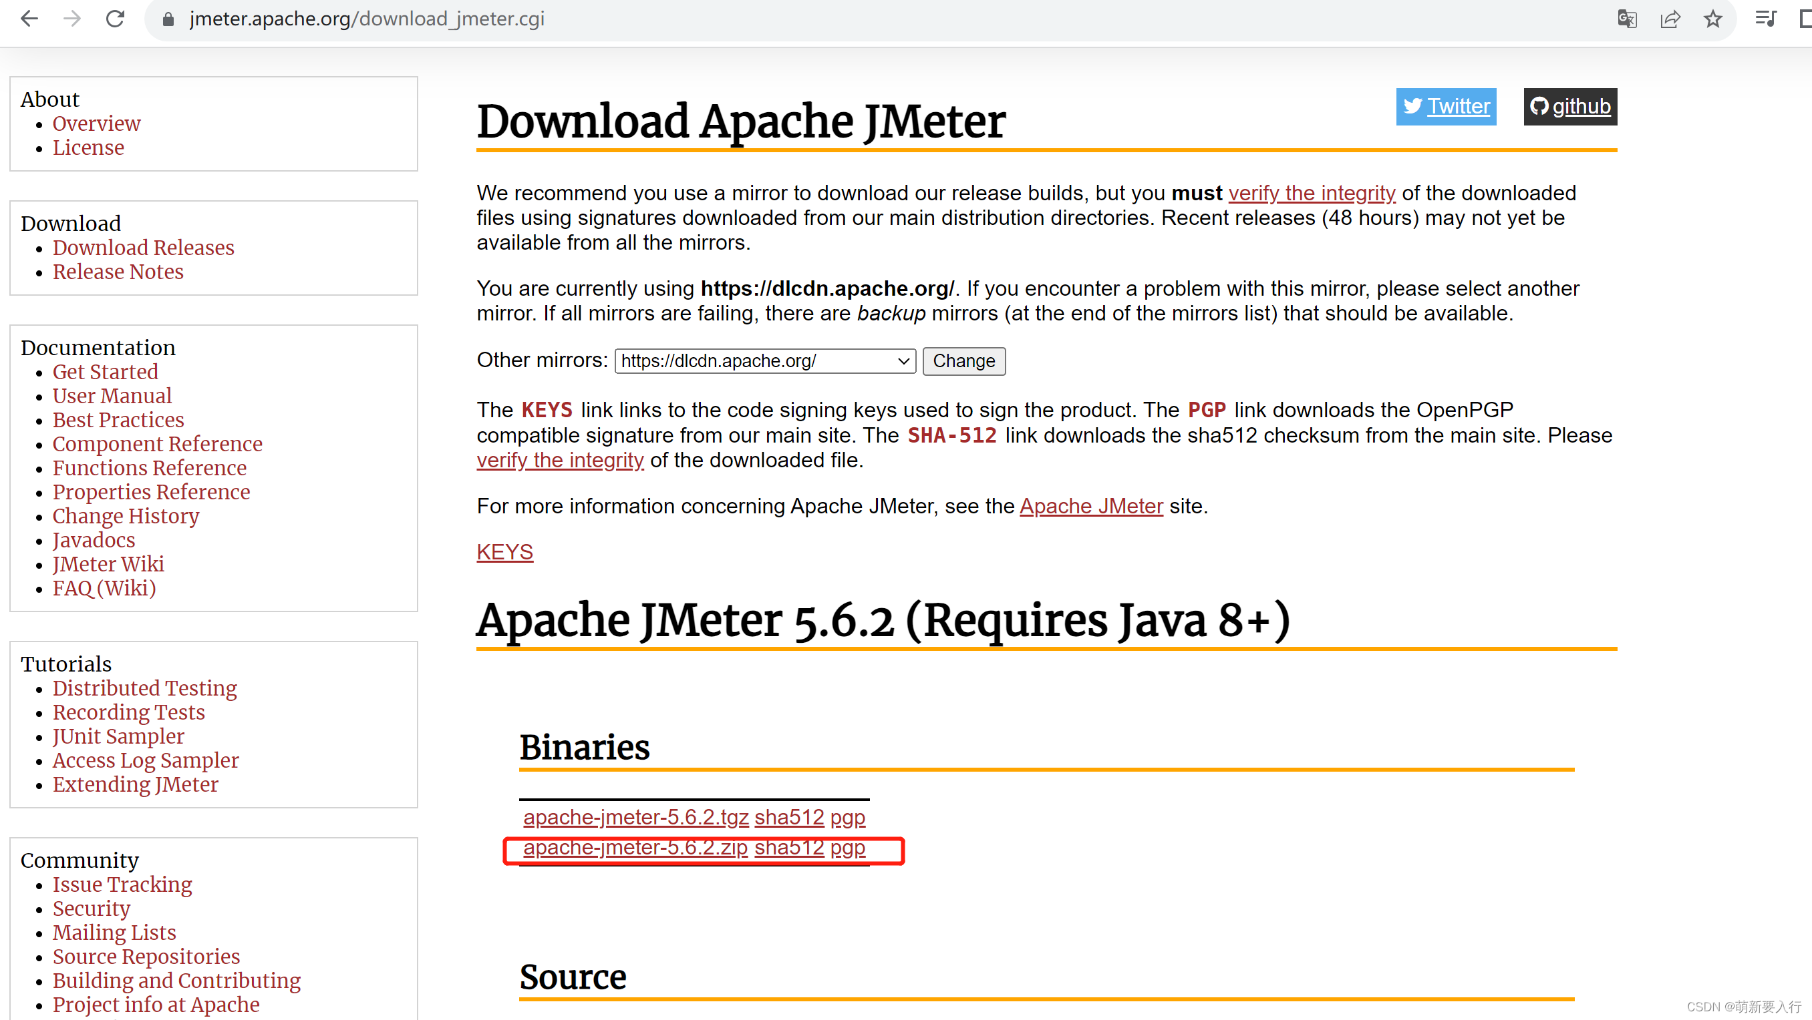Open Properties Reference
This screenshot has width=1812, height=1020.
[151, 491]
